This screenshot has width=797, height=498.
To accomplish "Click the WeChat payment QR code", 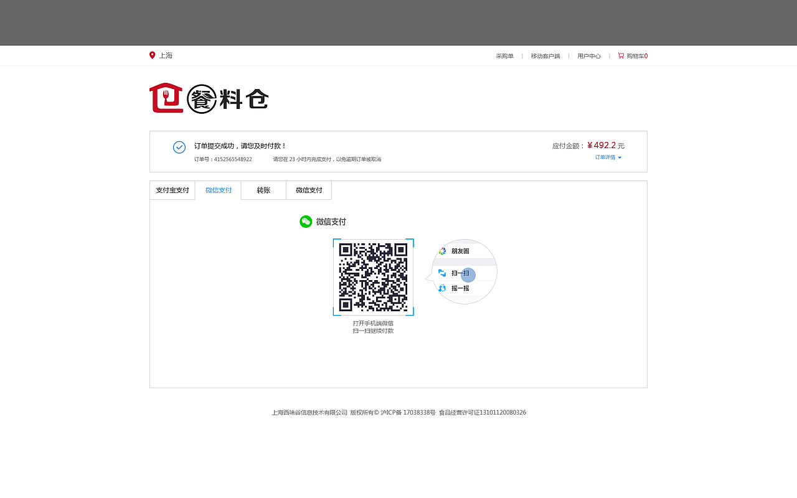I will [373, 277].
